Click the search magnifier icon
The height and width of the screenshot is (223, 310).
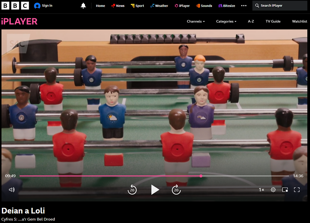click(257, 6)
